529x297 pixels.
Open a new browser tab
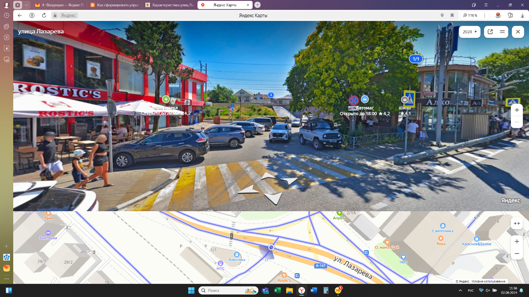click(x=257, y=5)
